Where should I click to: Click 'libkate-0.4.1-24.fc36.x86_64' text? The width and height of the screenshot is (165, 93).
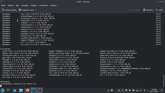coord(62,64)
